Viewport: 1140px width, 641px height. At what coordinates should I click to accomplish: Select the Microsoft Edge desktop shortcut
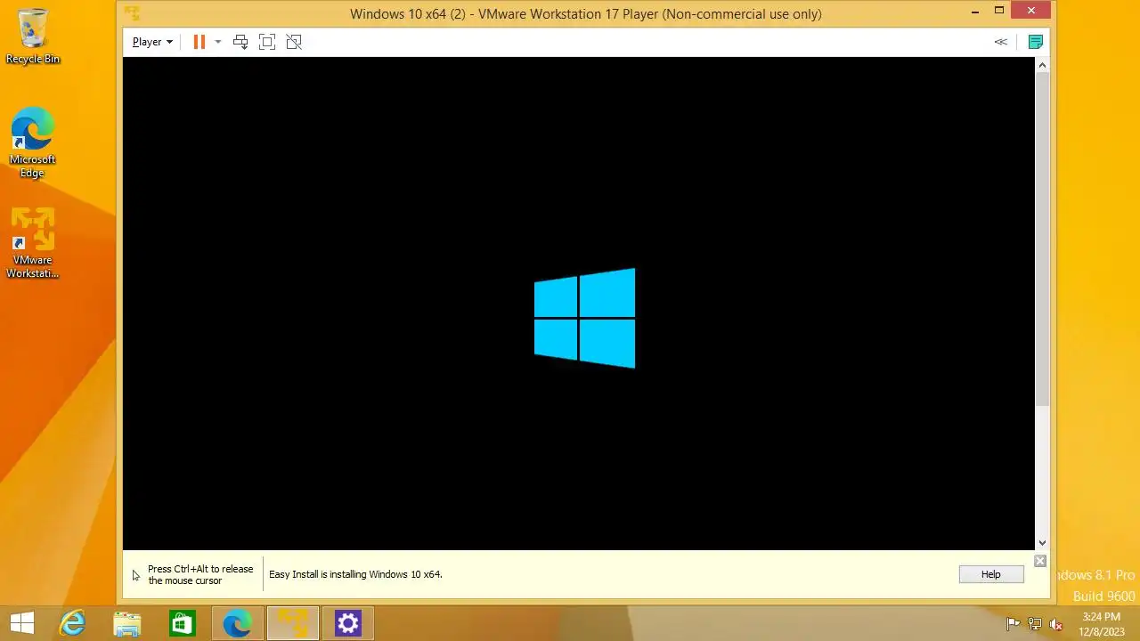33,142
